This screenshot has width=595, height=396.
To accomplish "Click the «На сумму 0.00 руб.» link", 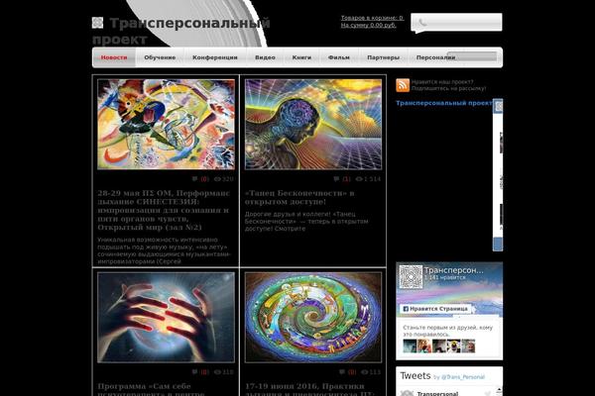I will [368, 26].
